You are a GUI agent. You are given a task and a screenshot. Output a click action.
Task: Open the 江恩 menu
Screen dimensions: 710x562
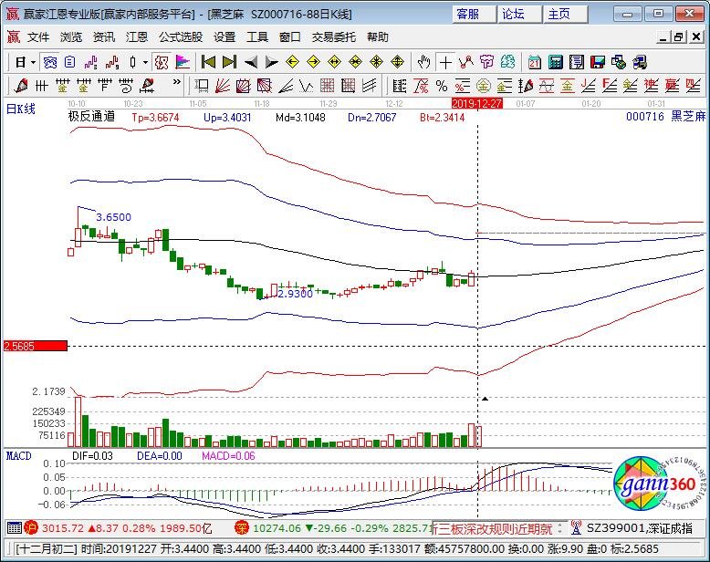click(x=137, y=37)
